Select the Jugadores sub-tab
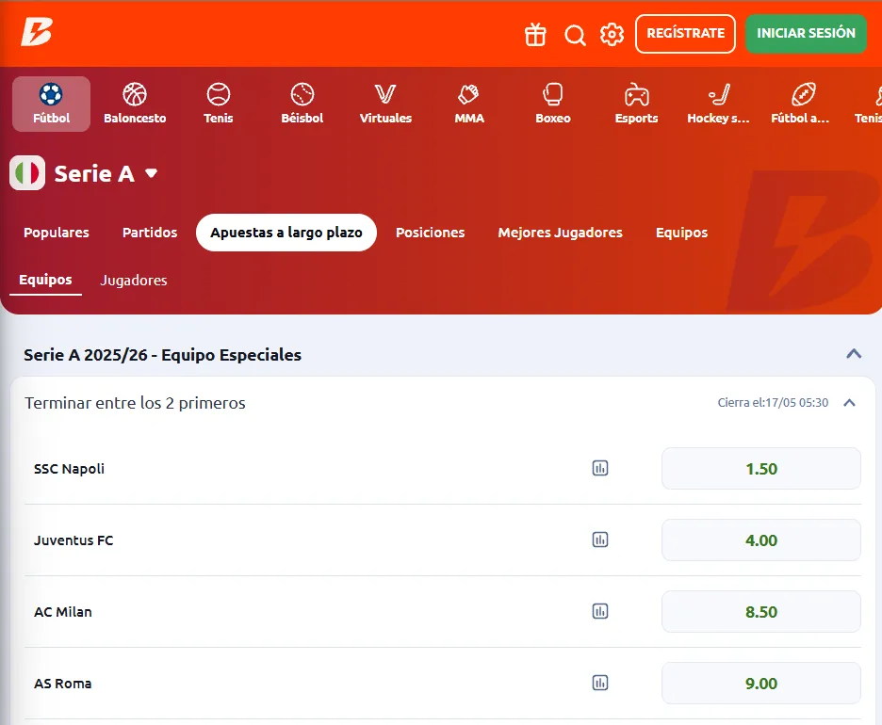Viewport: 882px width, 725px height. (x=133, y=280)
